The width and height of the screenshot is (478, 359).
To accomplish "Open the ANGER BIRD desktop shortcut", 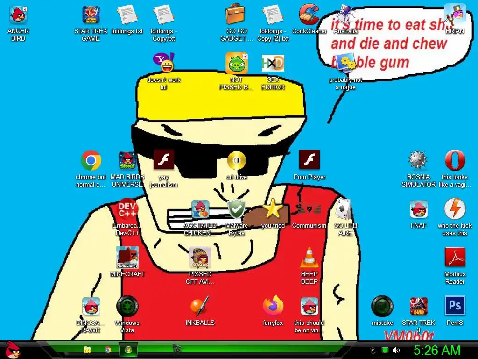I will [x=18, y=15].
